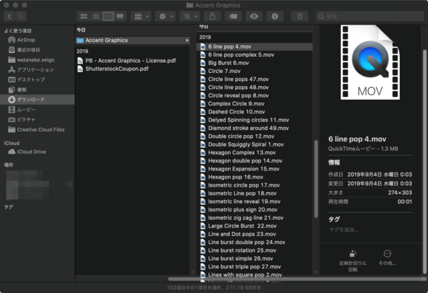Click the Edit Tags toolbar button
The width and height of the screenshot is (428, 293).
(x=233, y=16)
